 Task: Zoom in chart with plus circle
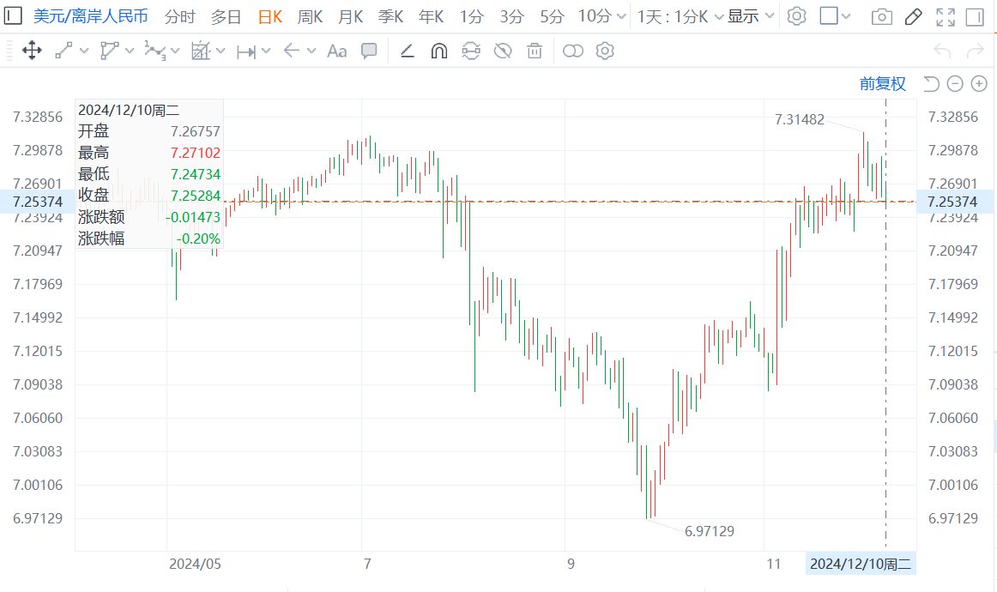click(x=979, y=83)
